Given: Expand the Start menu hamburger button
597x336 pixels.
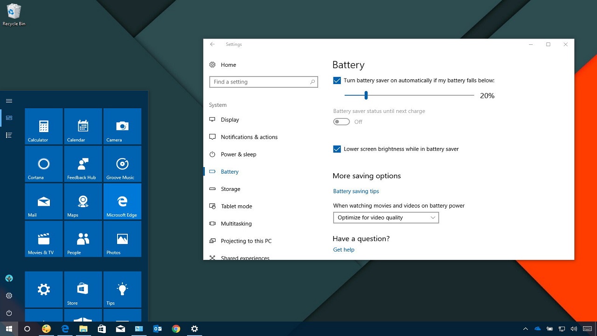Looking at the screenshot, I should pyautogui.click(x=9, y=101).
